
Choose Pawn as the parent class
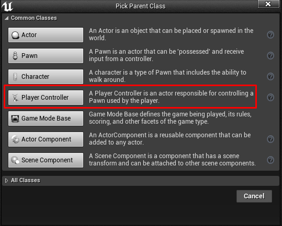pos(46,56)
